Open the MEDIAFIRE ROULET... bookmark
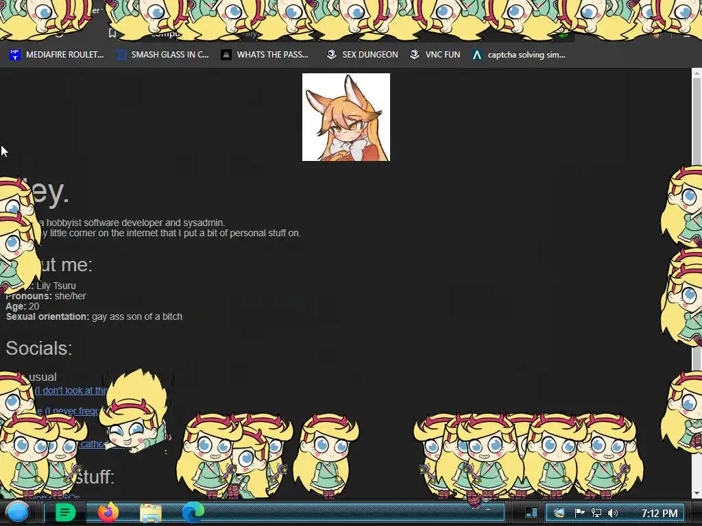The image size is (702, 526). [57, 55]
